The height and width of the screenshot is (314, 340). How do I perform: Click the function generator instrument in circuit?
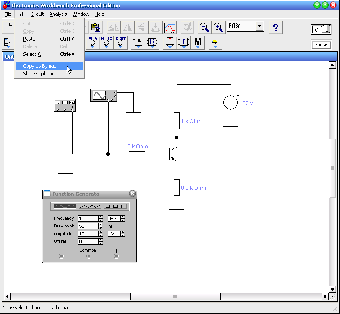[x=65, y=106]
